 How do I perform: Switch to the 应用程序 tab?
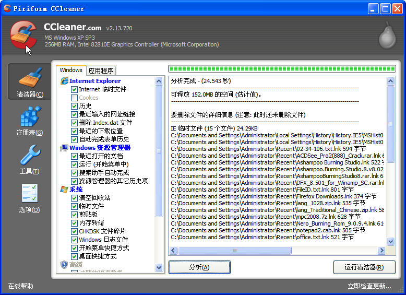[x=101, y=70]
